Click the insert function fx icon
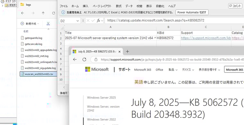Image resolution: width=244 pixels, height=125 pixels. [98, 21]
